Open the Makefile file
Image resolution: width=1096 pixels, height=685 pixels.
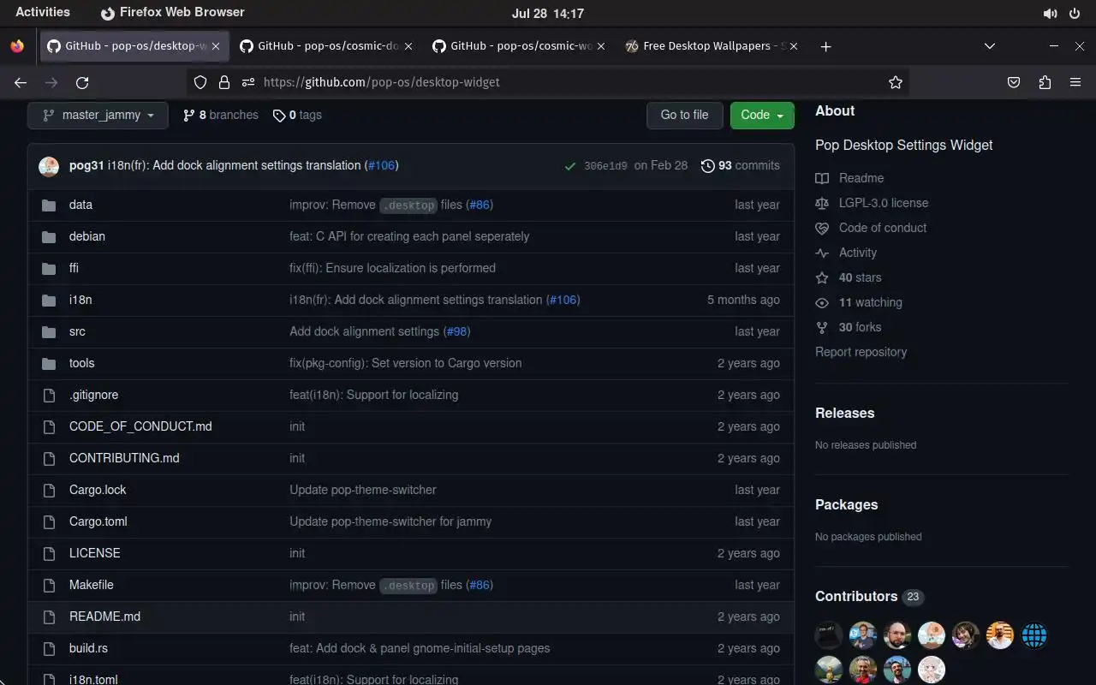tap(91, 585)
